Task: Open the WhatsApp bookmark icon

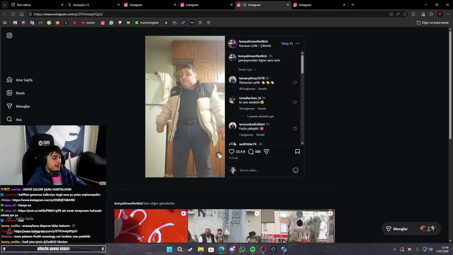Action: [111, 23]
